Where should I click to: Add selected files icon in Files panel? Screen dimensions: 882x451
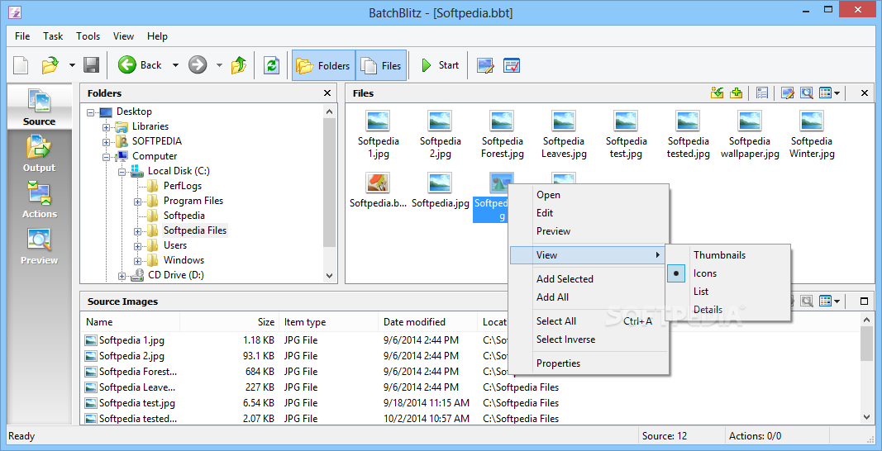pos(717,93)
